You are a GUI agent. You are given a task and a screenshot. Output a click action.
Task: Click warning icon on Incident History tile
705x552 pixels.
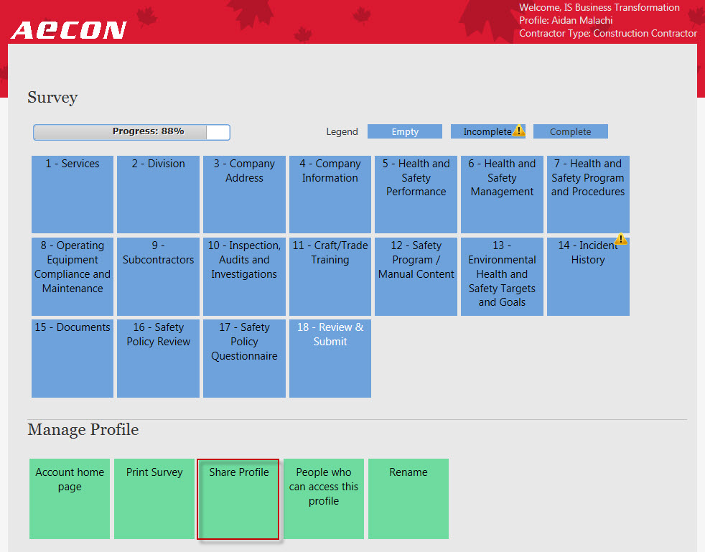(x=621, y=240)
